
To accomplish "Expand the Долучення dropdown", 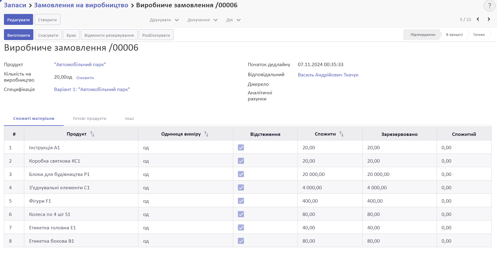I will [x=202, y=20].
